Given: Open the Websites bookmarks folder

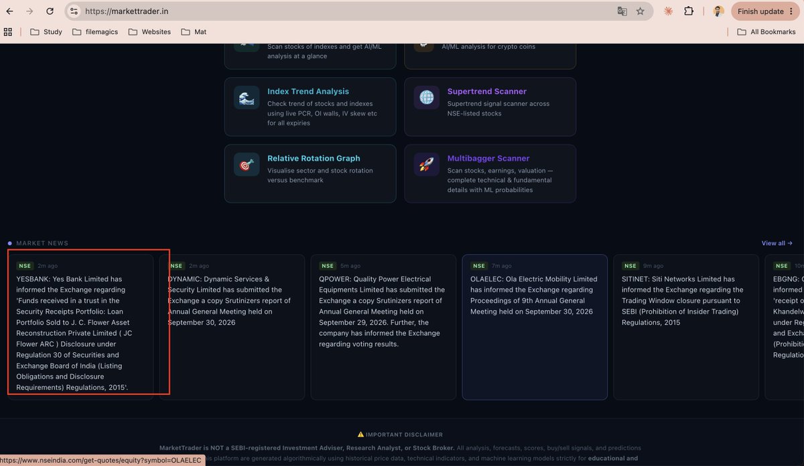Looking at the screenshot, I should 149,31.
